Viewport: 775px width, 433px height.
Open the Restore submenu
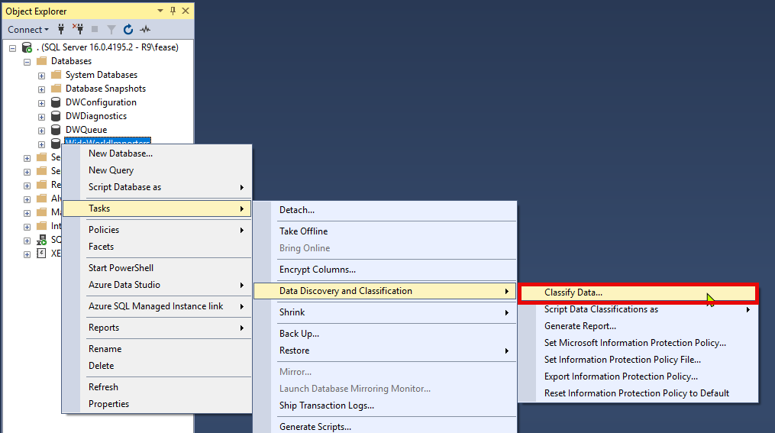(x=294, y=351)
